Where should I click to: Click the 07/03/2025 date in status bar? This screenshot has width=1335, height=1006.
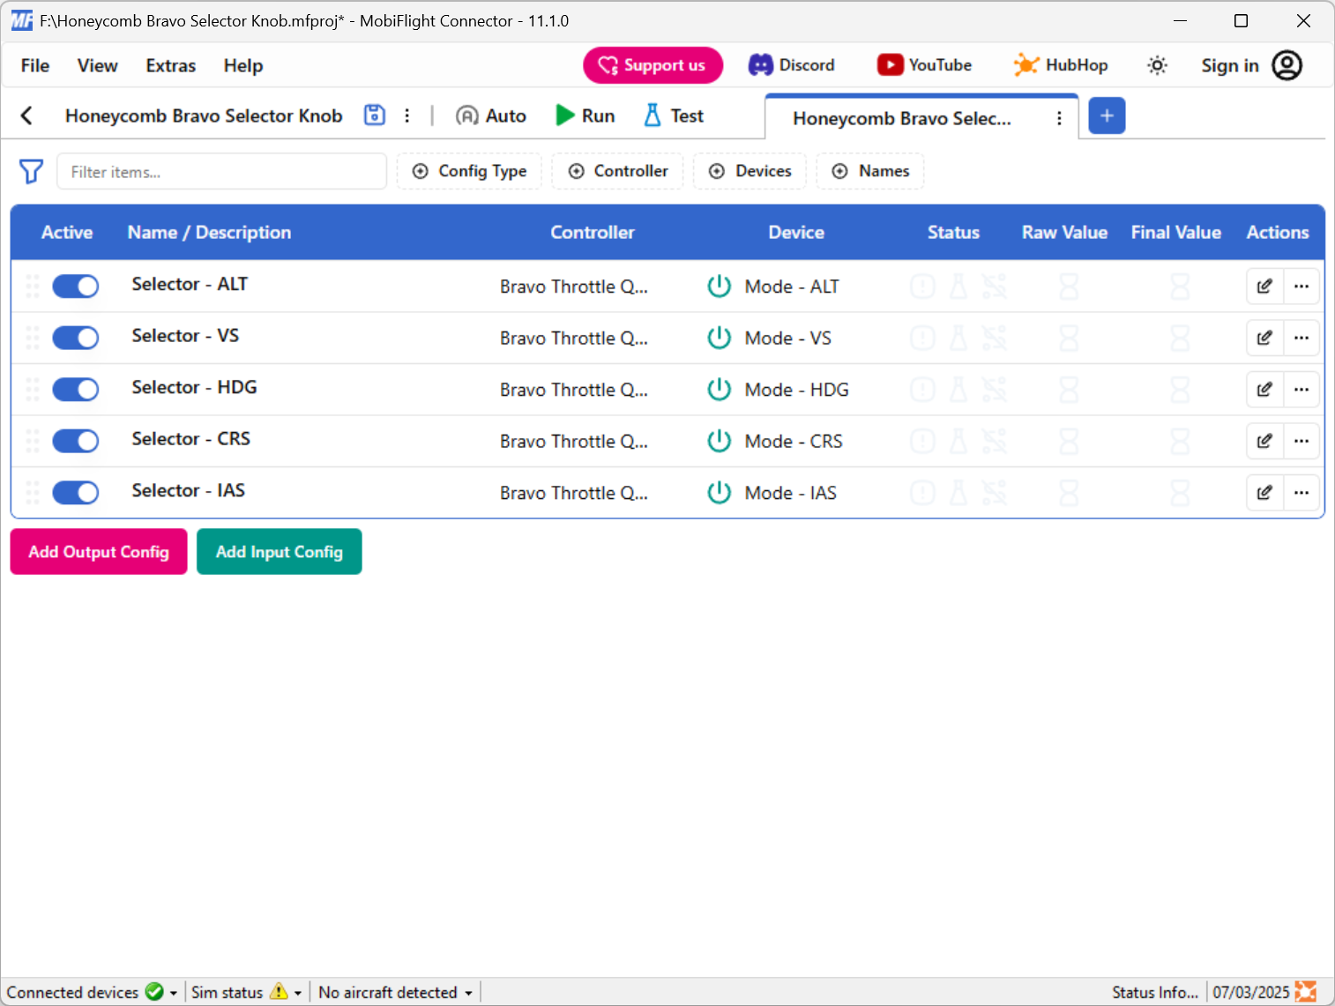pos(1250,992)
